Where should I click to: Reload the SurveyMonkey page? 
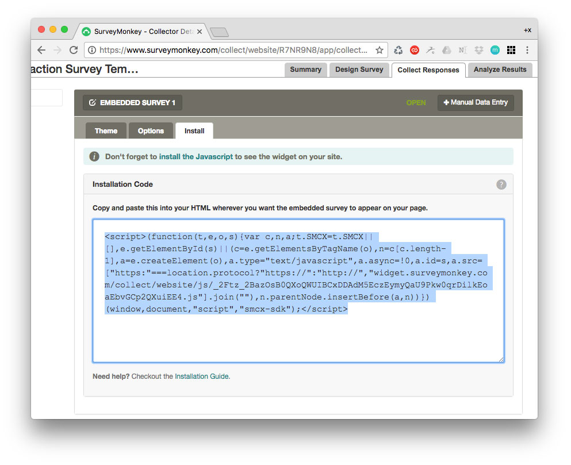(74, 50)
